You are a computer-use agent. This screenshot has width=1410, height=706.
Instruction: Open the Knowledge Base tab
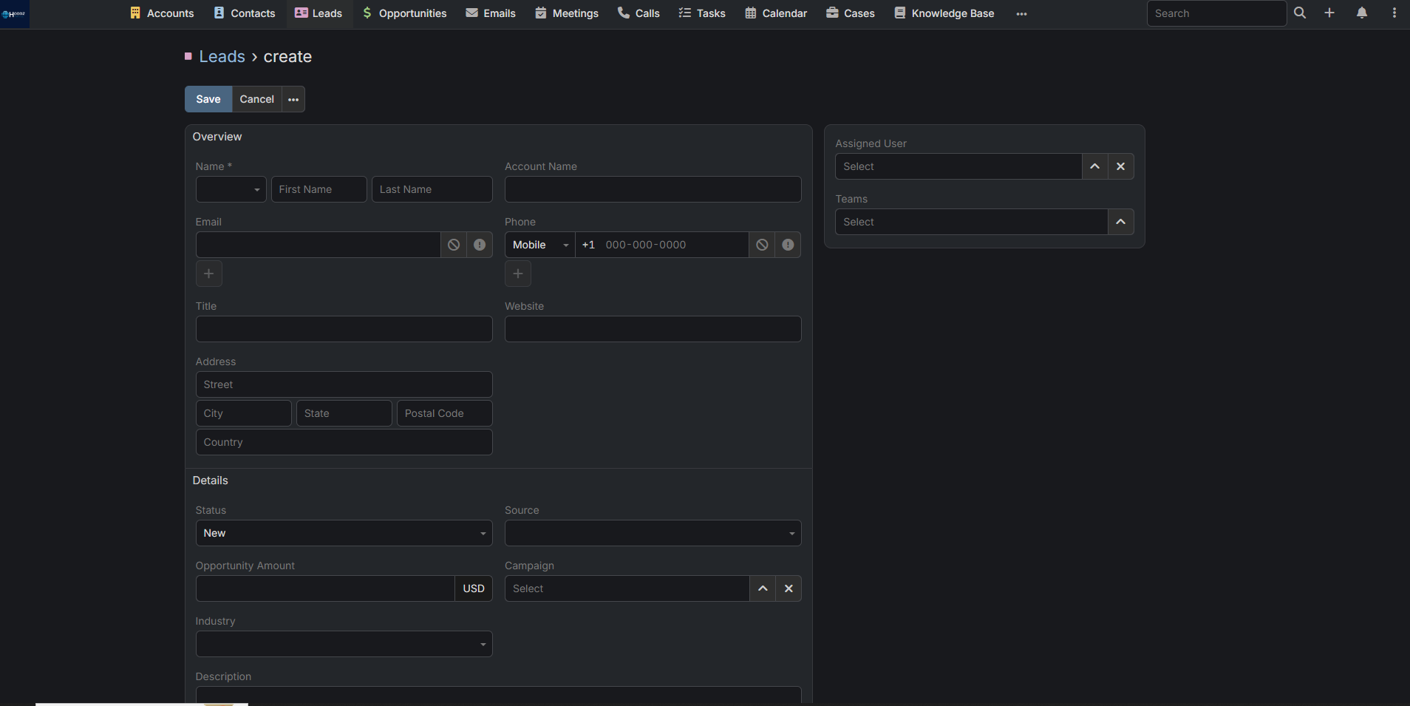click(944, 13)
